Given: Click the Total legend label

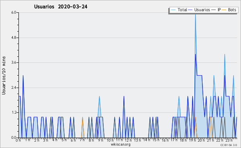Looking at the screenshot, I should coord(182,10).
